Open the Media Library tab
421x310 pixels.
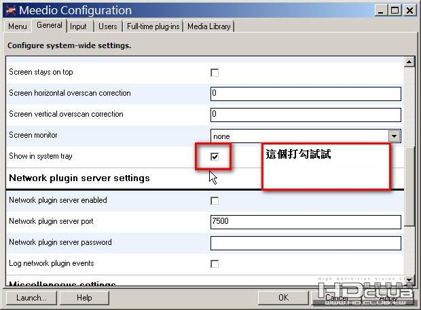pyautogui.click(x=209, y=26)
